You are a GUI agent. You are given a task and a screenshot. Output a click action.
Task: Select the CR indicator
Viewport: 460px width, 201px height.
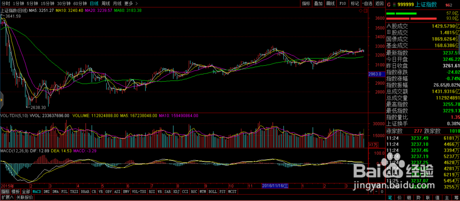[x=94, y=192]
